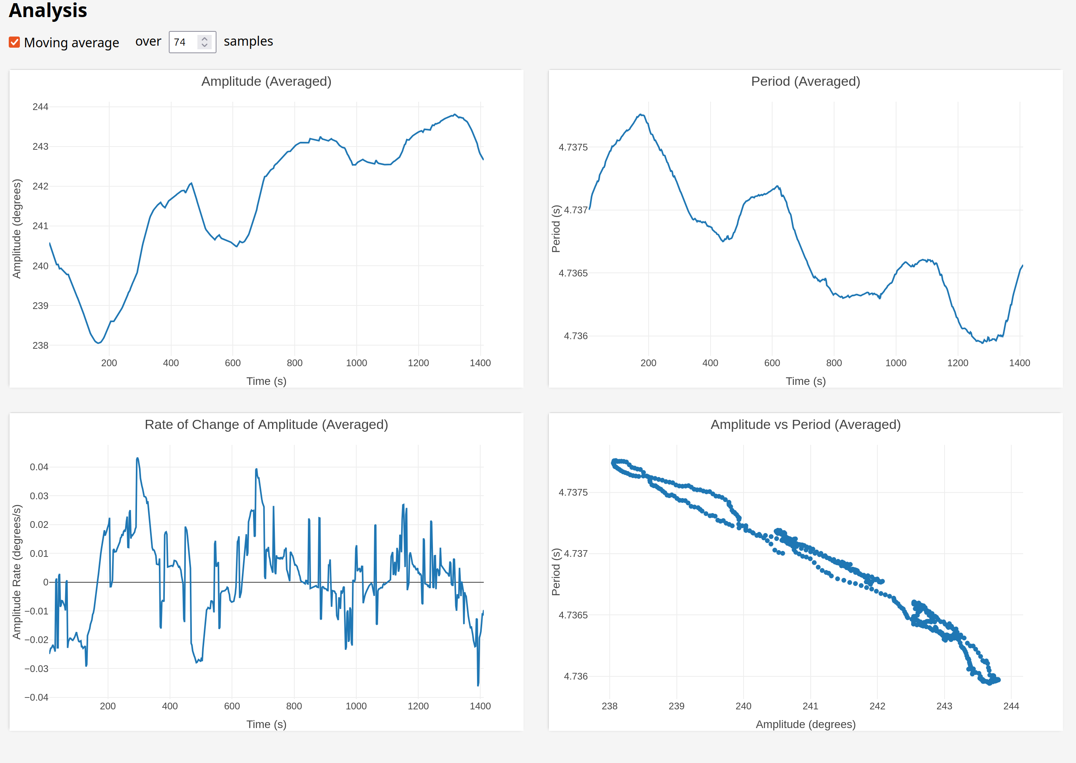Click the 'Time (s)' label under the Period chart
Image resolution: width=1076 pixels, height=763 pixels.
coord(806,381)
